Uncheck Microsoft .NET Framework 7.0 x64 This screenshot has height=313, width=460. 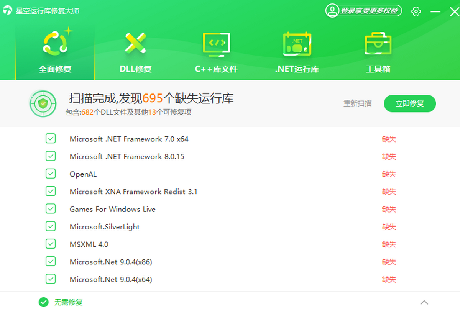(x=51, y=139)
